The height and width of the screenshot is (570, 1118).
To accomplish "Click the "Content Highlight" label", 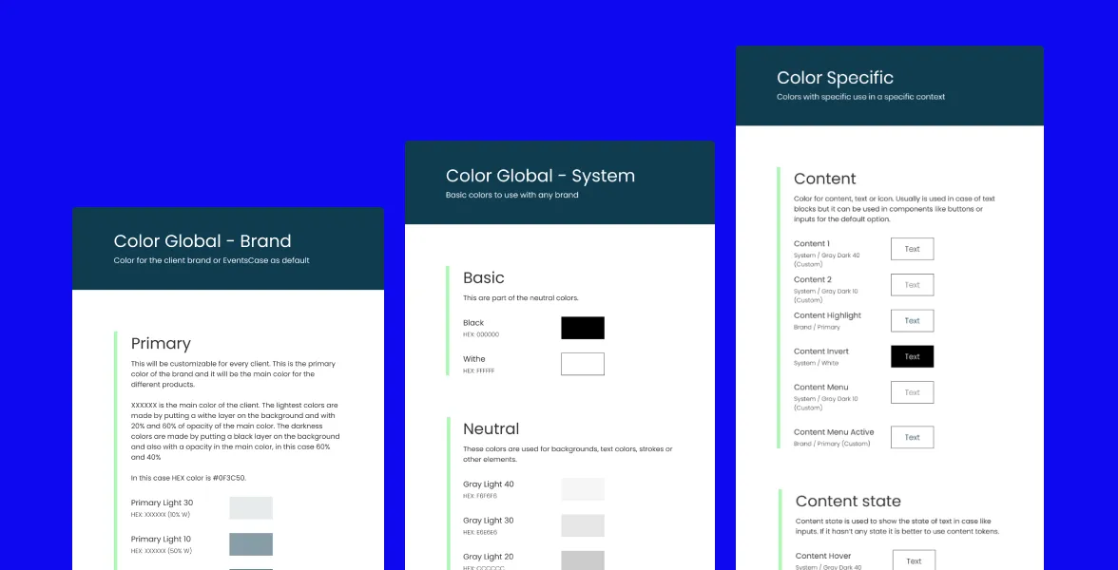I will click(828, 315).
